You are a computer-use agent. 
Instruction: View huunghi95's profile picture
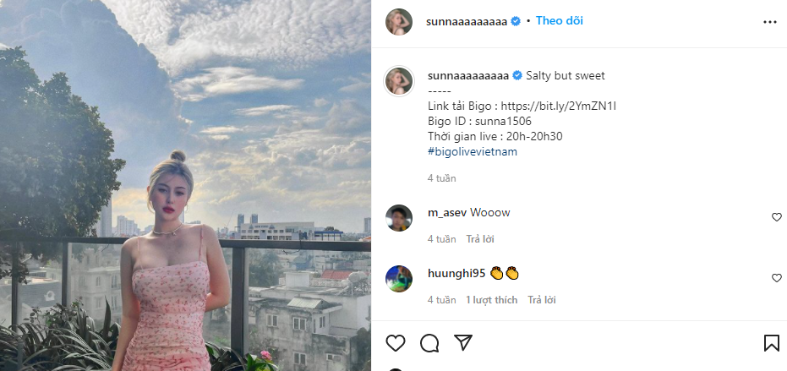click(399, 279)
